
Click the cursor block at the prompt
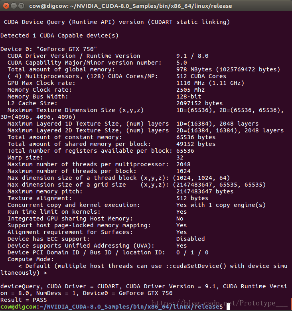tap(228, 307)
